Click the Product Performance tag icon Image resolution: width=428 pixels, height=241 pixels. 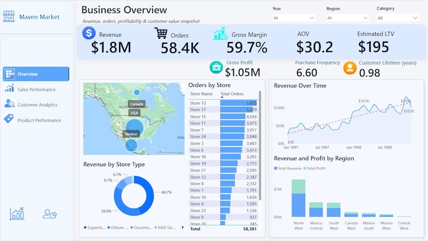(x=9, y=119)
